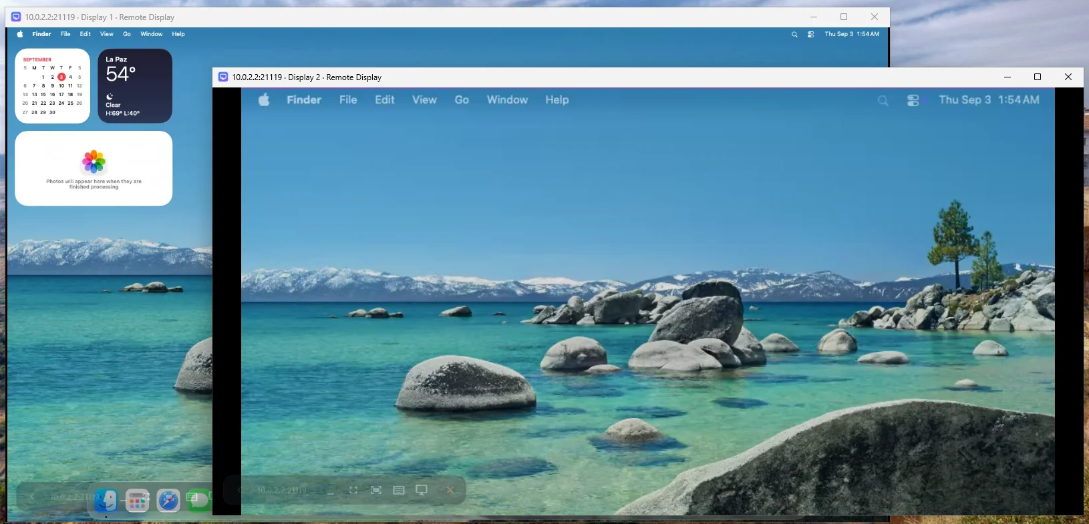Click La Paz label in weather widget
Viewport: 1089px width, 524px height.
point(116,59)
